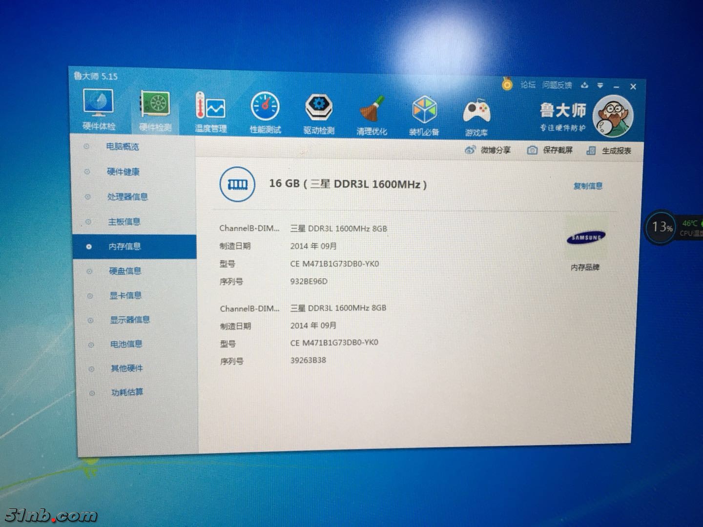This screenshot has height=527, width=703.
Task: Open 硬件体检 hardware checkup icon
Action: coord(99,109)
